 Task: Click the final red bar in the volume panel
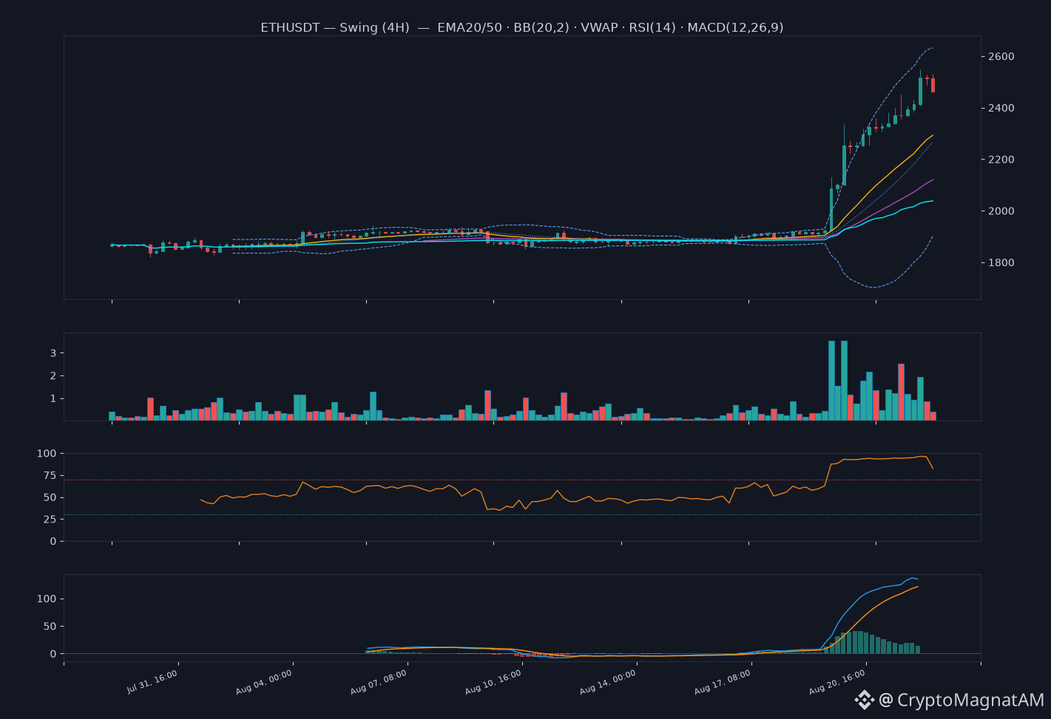point(933,416)
